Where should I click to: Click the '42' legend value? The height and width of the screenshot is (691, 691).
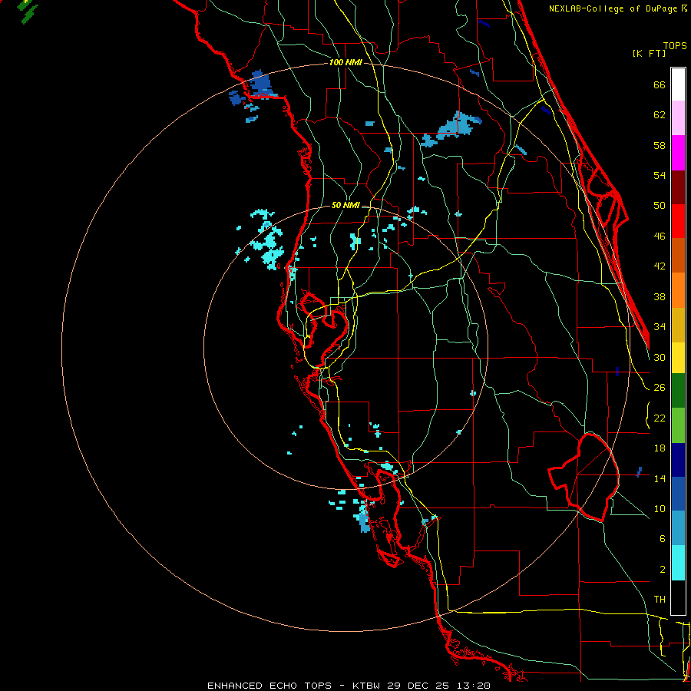click(660, 266)
